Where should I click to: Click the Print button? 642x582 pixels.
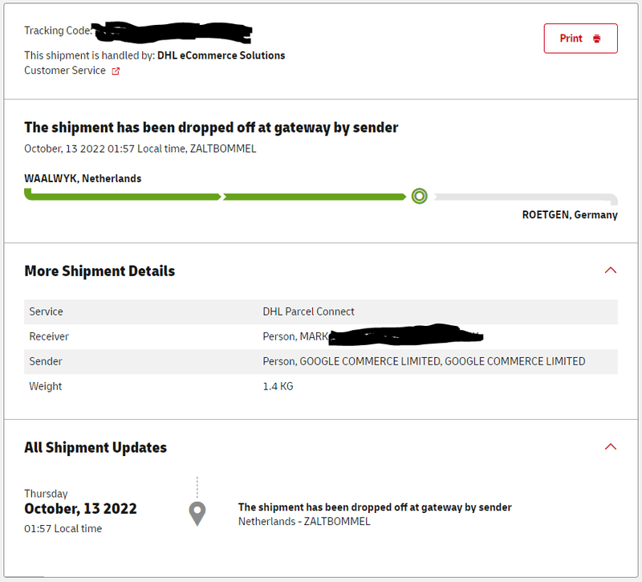click(x=580, y=39)
